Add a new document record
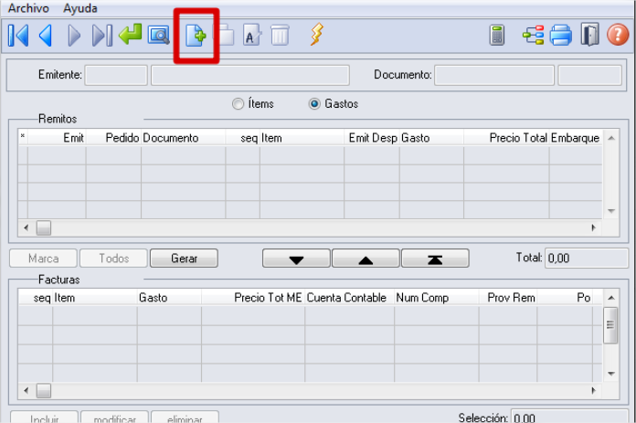This screenshot has width=636, height=423. 196,36
